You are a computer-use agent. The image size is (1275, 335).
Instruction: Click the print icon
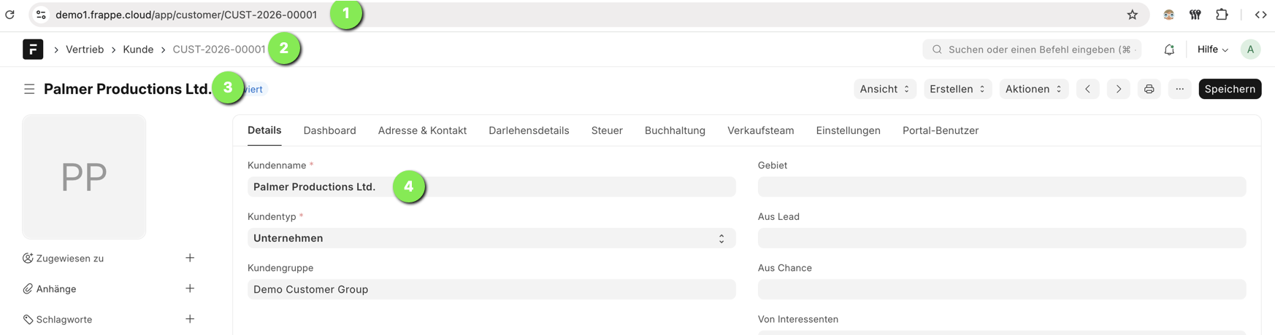(1149, 89)
